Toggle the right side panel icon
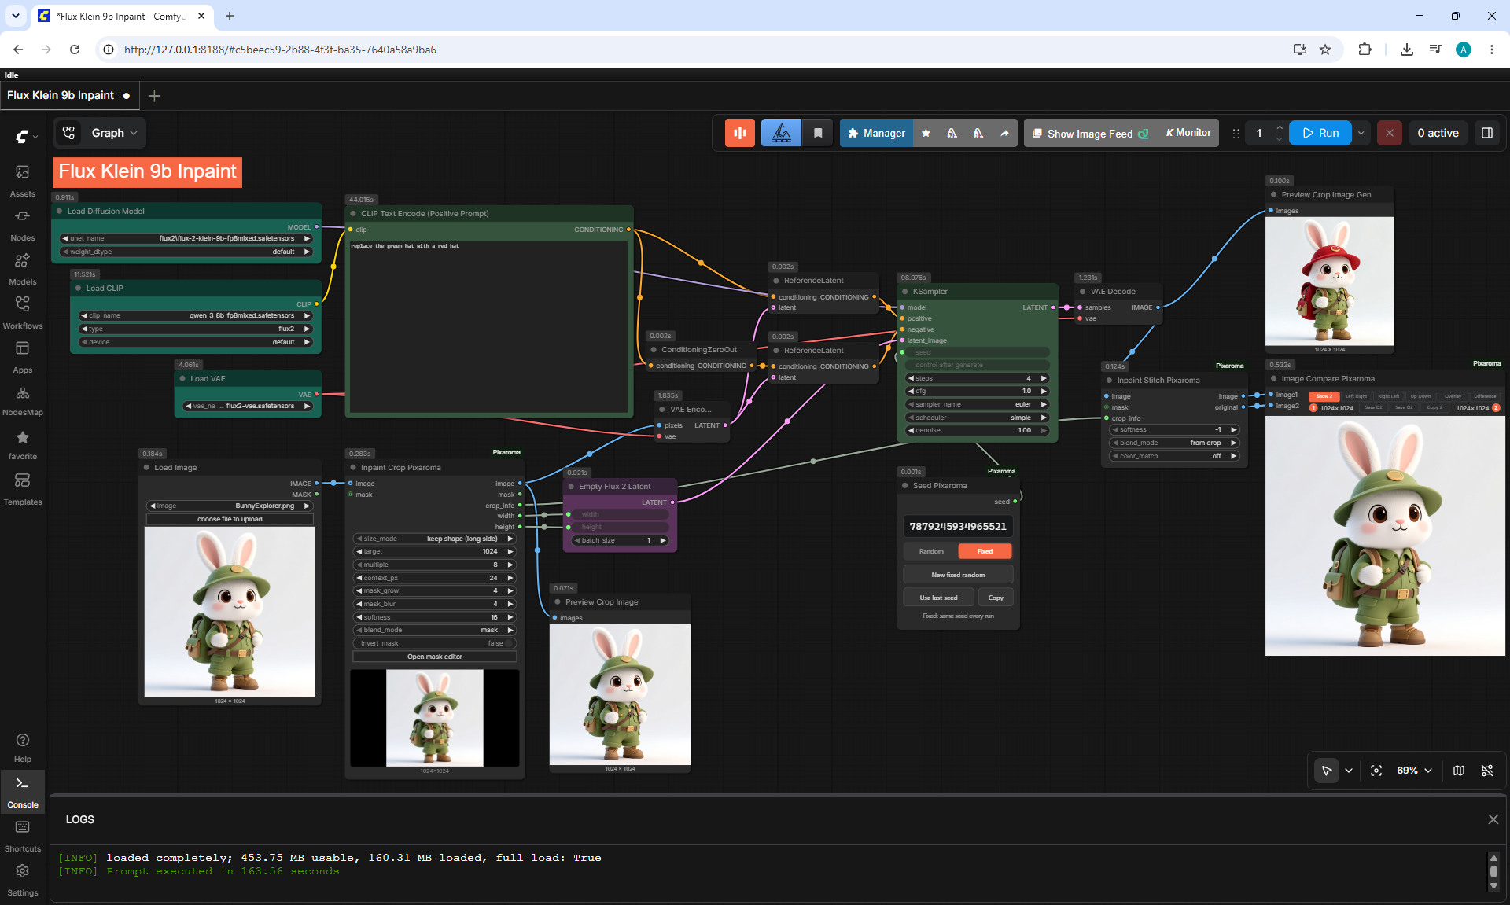Screen dimensions: 1510x905 pos(1487,133)
